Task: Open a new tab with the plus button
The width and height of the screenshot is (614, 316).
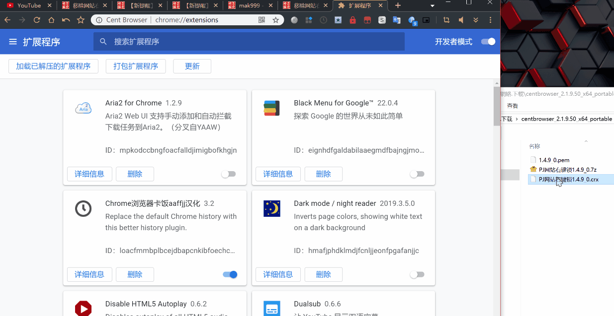Action: tap(398, 5)
